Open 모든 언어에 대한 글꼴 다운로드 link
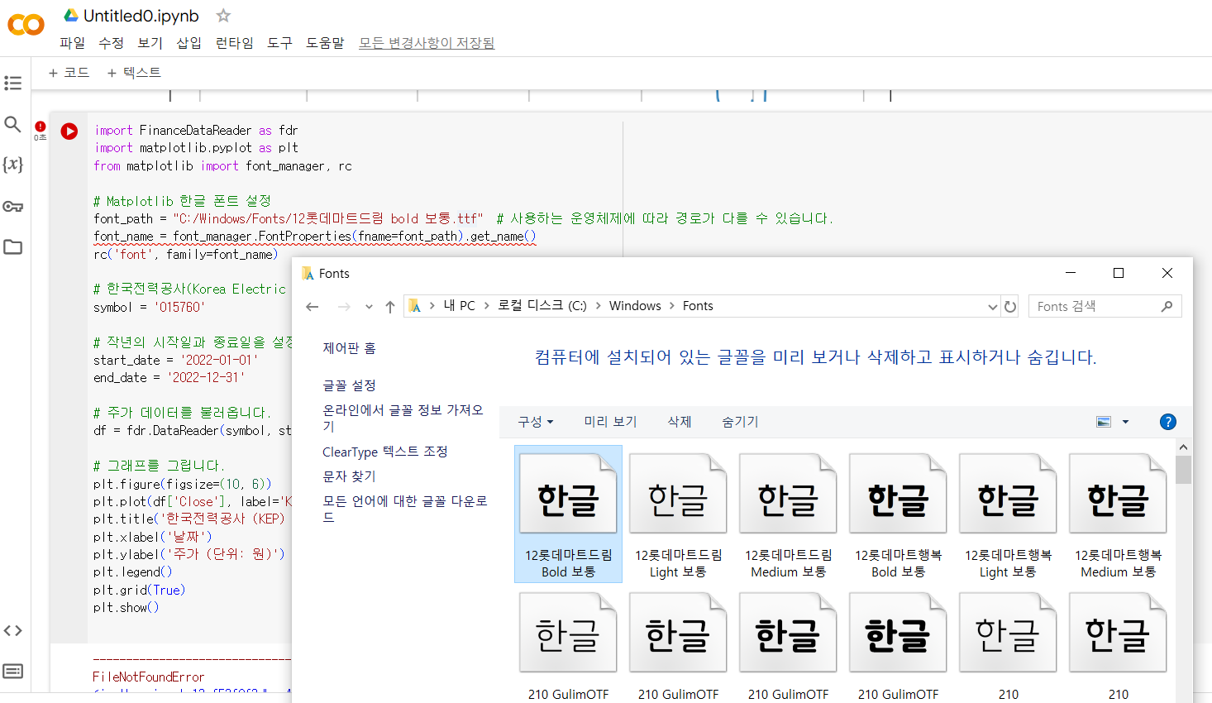 pyautogui.click(x=405, y=509)
